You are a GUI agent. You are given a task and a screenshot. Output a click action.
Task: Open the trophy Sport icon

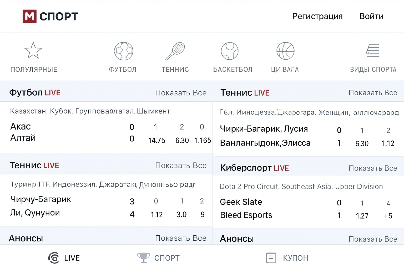coord(144,258)
